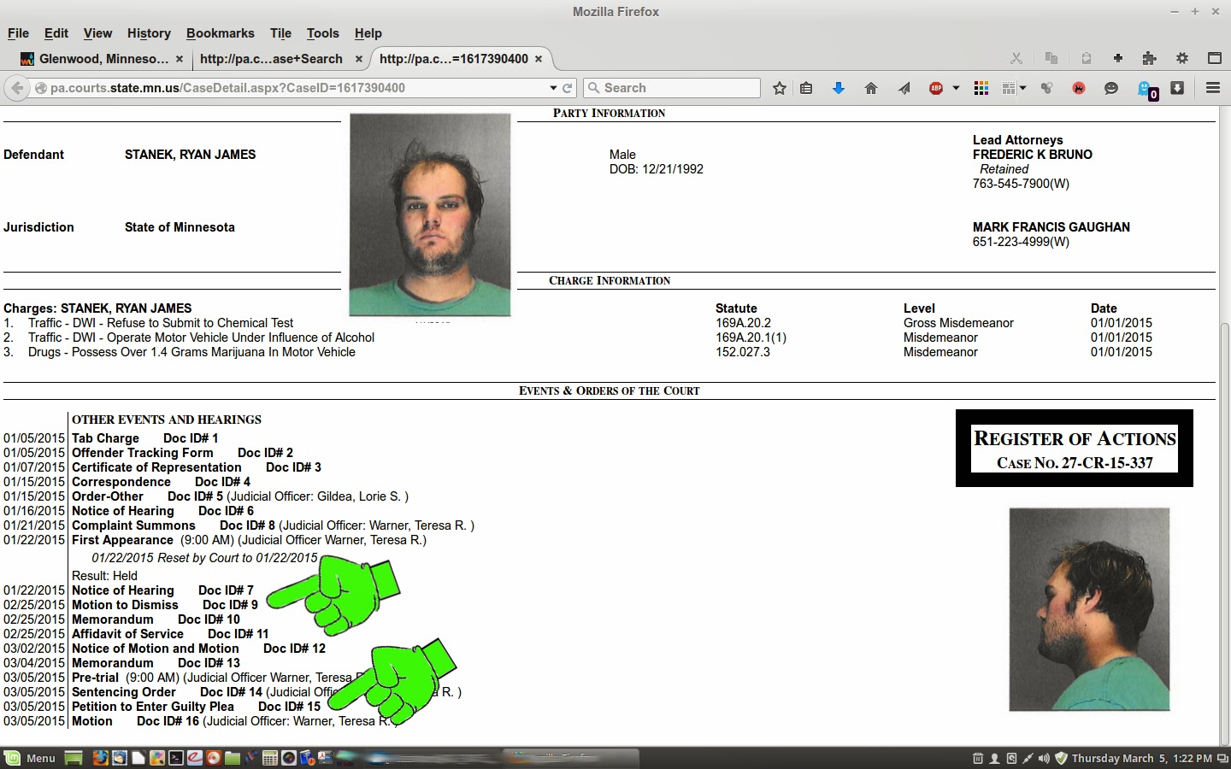1231x769 pixels.
Task: Launch Firefox from the taskbar
Action: (x=102, y=759)
